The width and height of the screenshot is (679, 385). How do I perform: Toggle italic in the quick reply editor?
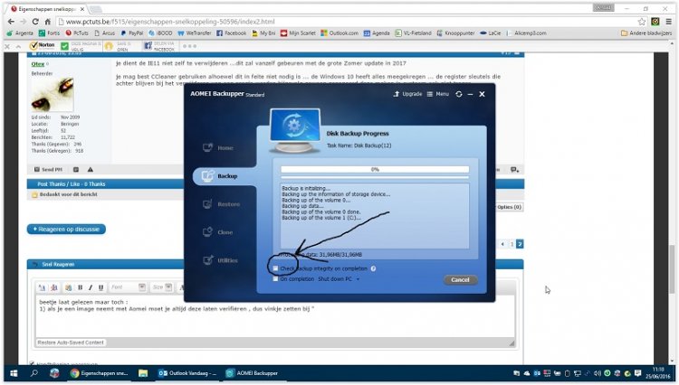point(90,287)
